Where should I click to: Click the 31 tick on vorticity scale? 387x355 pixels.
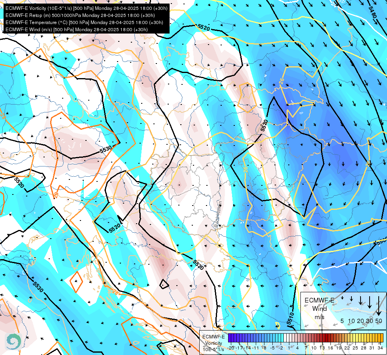372,348
